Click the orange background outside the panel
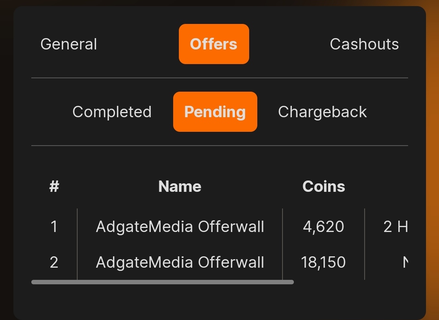 tap(432, 162)
